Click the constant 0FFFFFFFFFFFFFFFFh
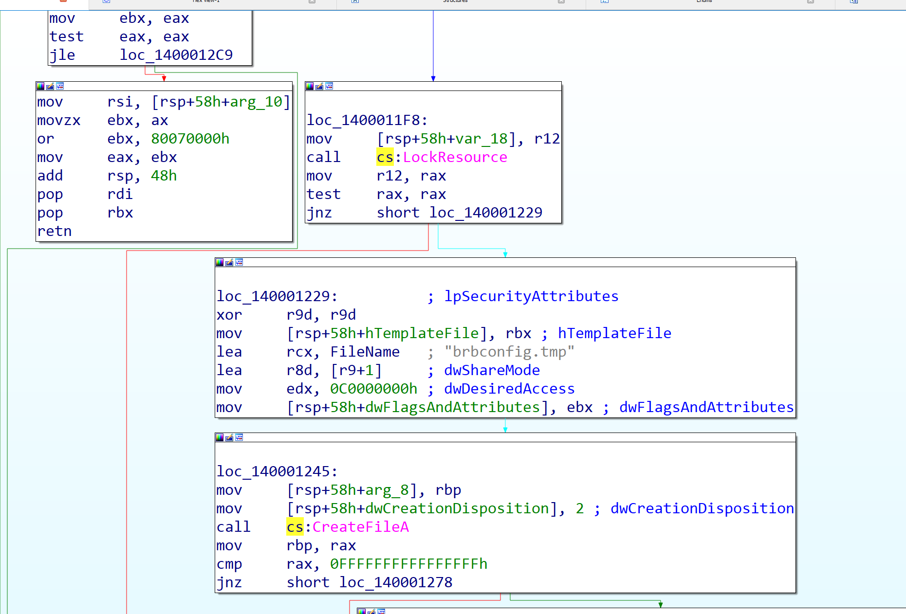 (x=409, y=564)
